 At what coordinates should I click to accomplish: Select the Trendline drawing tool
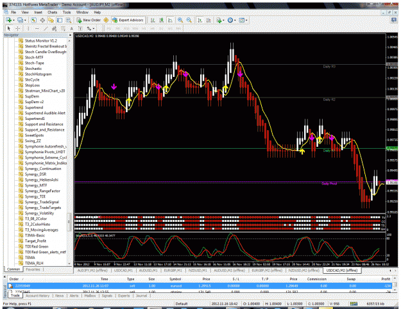tap(46, 28)
